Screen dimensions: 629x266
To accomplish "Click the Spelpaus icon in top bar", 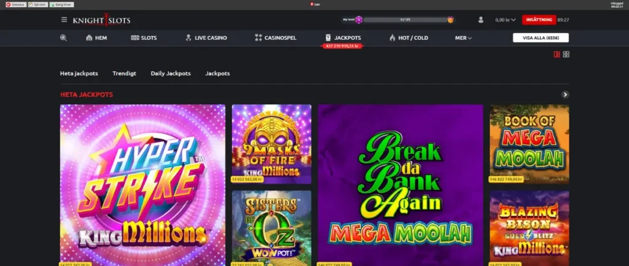I will (8, 4).
